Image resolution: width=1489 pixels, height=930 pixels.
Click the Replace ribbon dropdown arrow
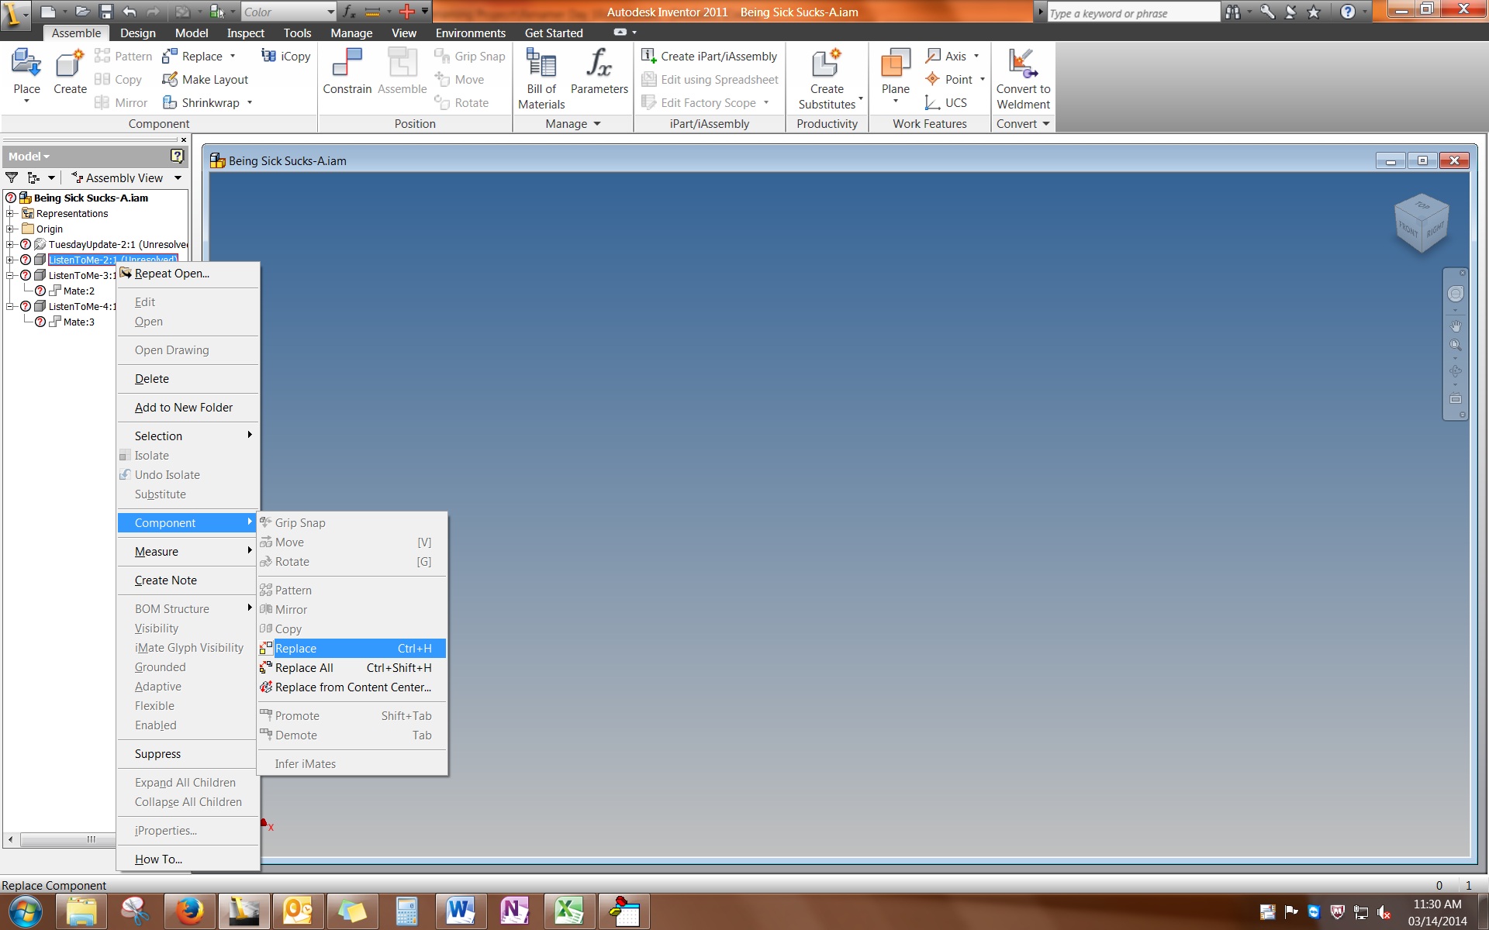[233, 56]
